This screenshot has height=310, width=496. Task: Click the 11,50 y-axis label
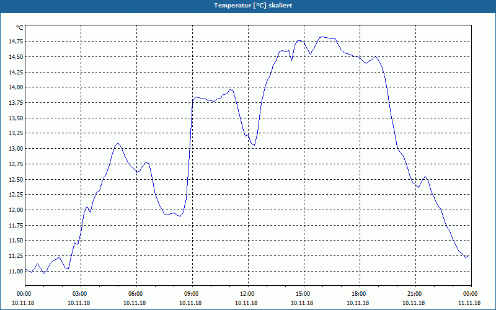[x=16, y=241]
